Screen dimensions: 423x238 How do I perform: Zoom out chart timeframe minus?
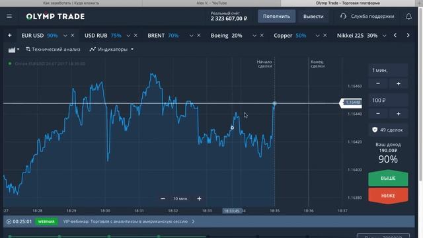click(163, 198)
